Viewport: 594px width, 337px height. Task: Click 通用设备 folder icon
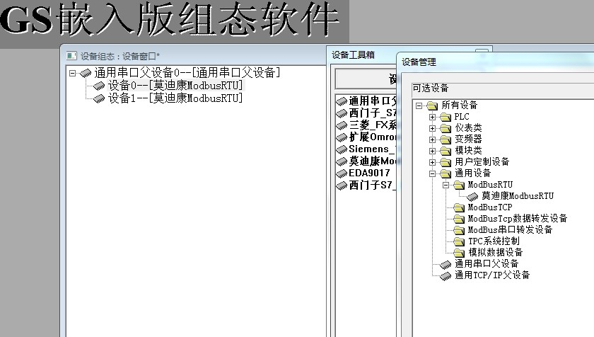pos(445,173)
